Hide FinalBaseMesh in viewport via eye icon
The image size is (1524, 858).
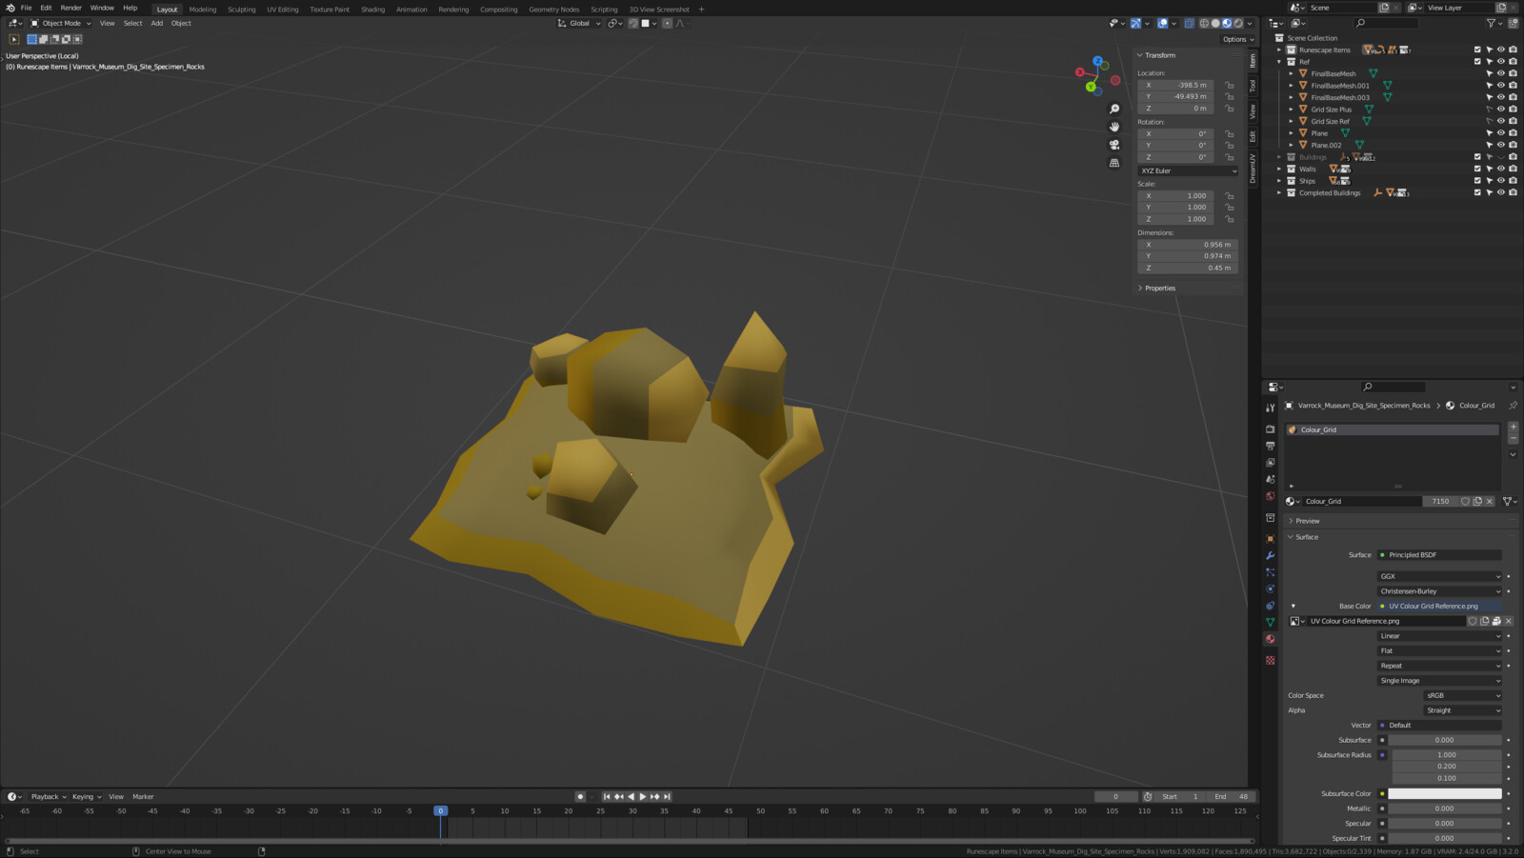coord(1500,73)
